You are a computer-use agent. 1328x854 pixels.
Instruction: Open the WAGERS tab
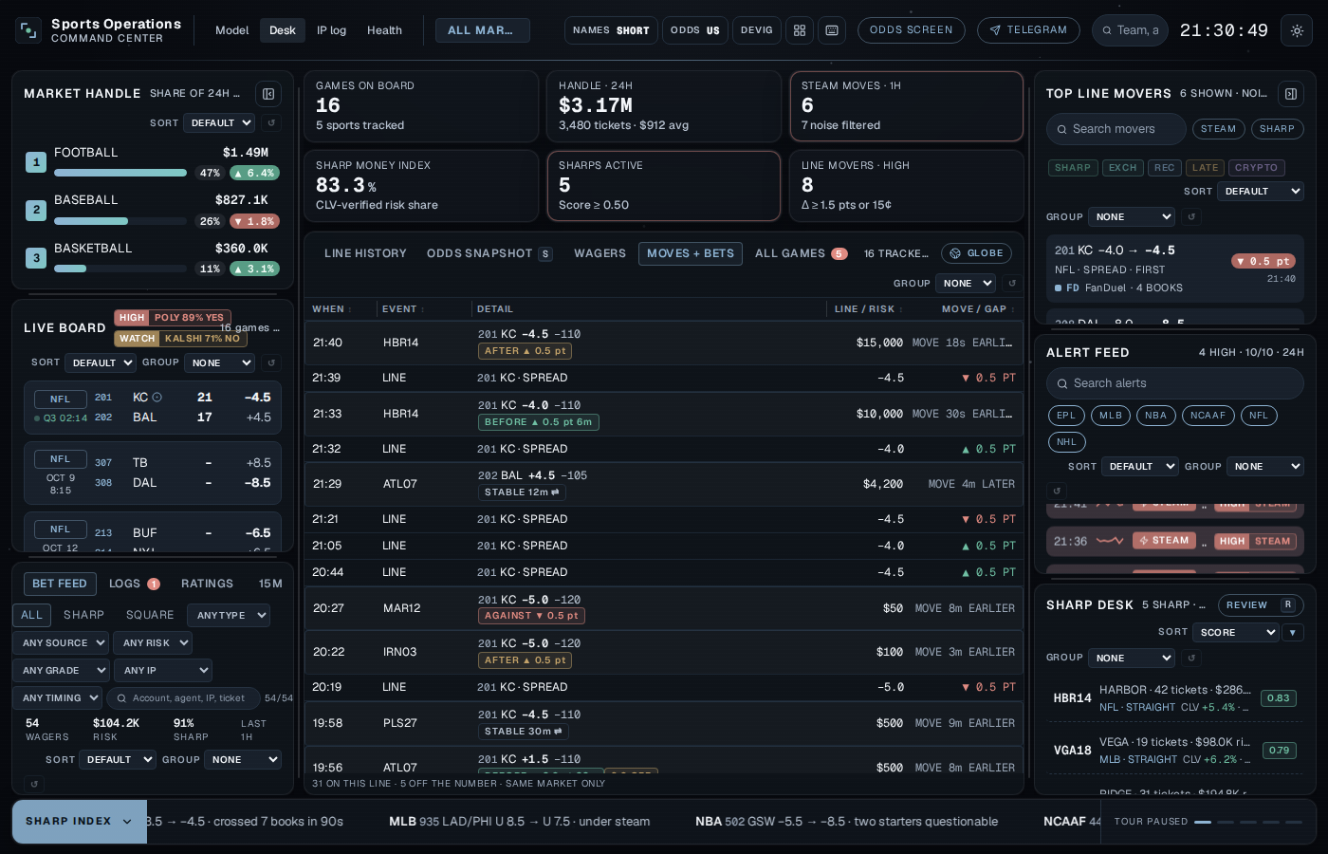(x=599, y=253)
